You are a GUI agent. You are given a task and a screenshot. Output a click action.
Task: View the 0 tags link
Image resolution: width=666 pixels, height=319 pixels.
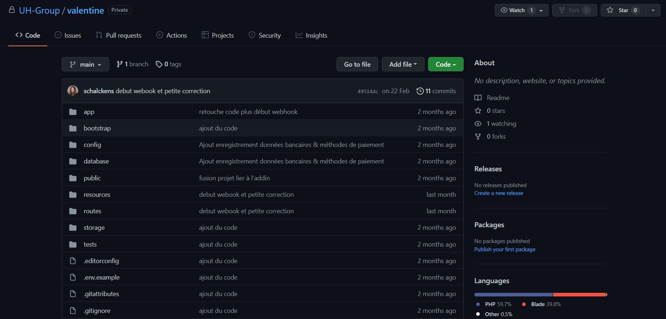point(169,64)
